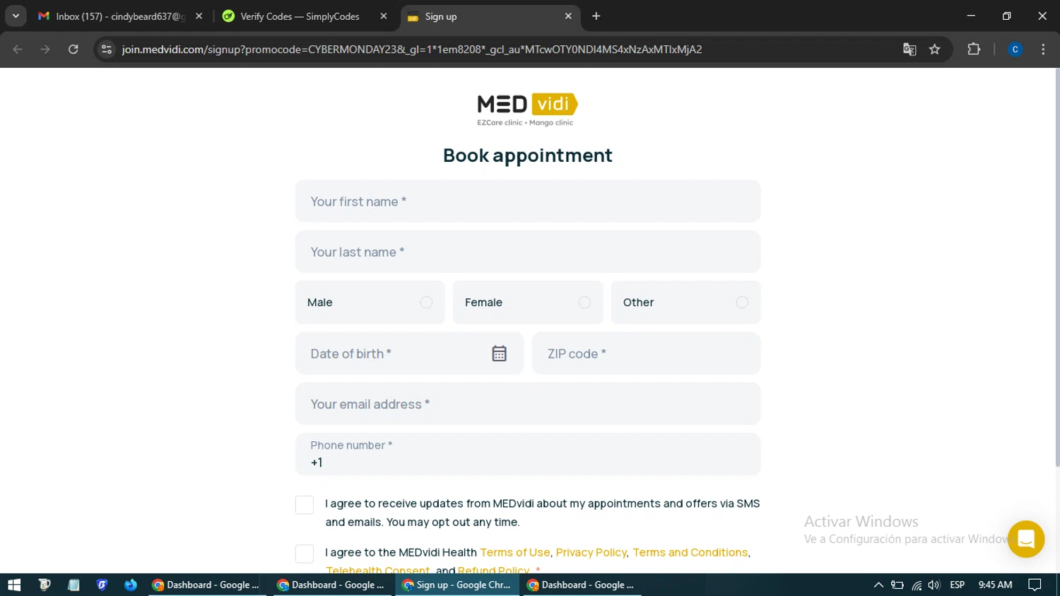Close the Inbox Gmail tab

coord(199,16)
